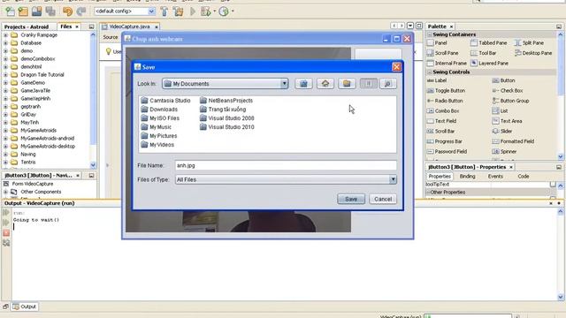Select the My ISO Files folder
The image size is (566, 318).
pos(160,118)
